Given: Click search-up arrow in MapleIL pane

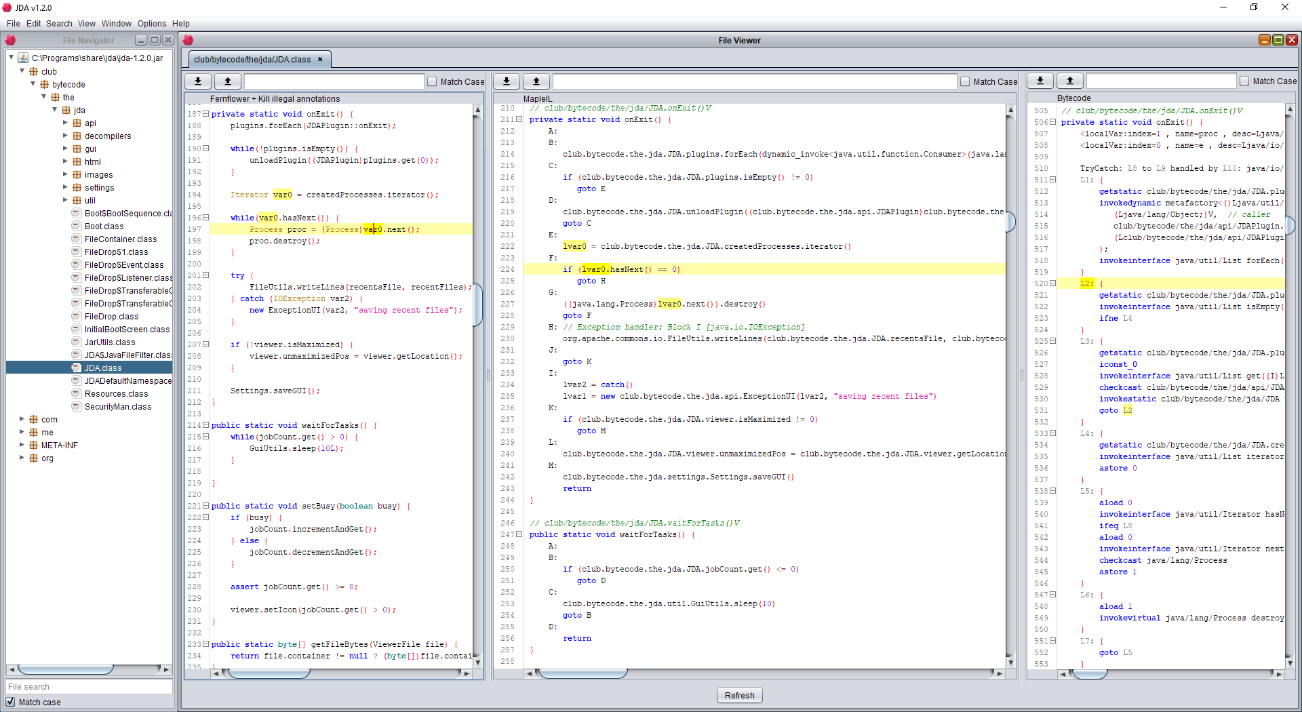Looking at the screenshot, I should tap(536, 81).
